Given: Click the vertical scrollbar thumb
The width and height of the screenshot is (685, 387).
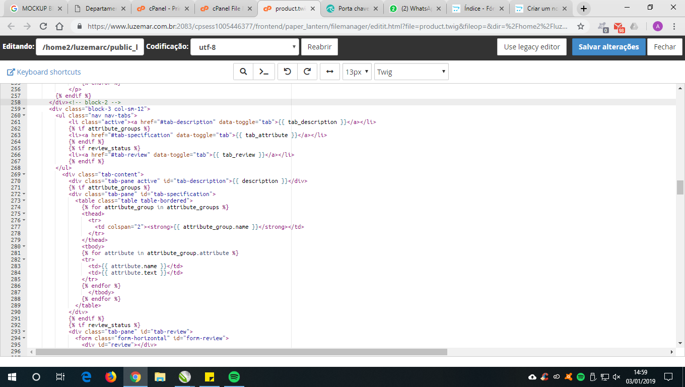Looking at the screenshot, I should click(x=680, y=187).
